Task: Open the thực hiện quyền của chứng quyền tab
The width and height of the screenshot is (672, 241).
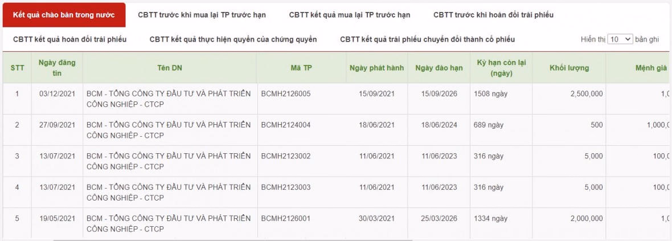Action: (233, 39)
